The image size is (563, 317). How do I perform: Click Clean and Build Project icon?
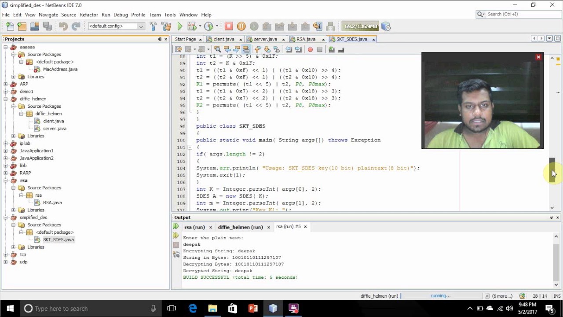click(166, 26)
